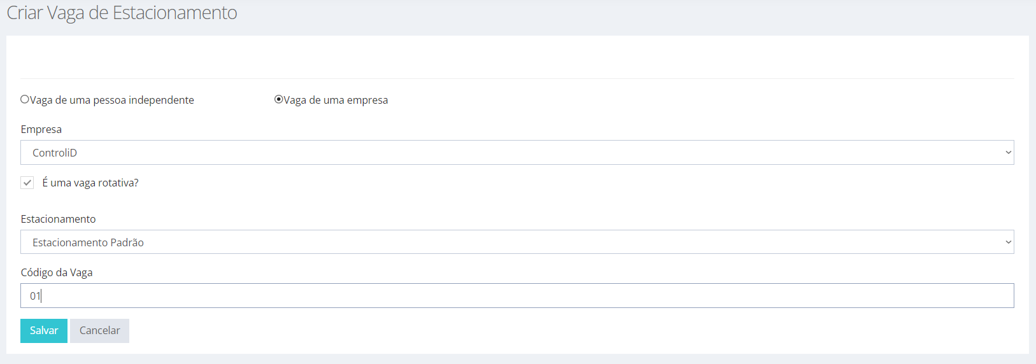1036x364 pixels.
Task: Open the Empresa dropdown
Action: (x=517, y=153)
